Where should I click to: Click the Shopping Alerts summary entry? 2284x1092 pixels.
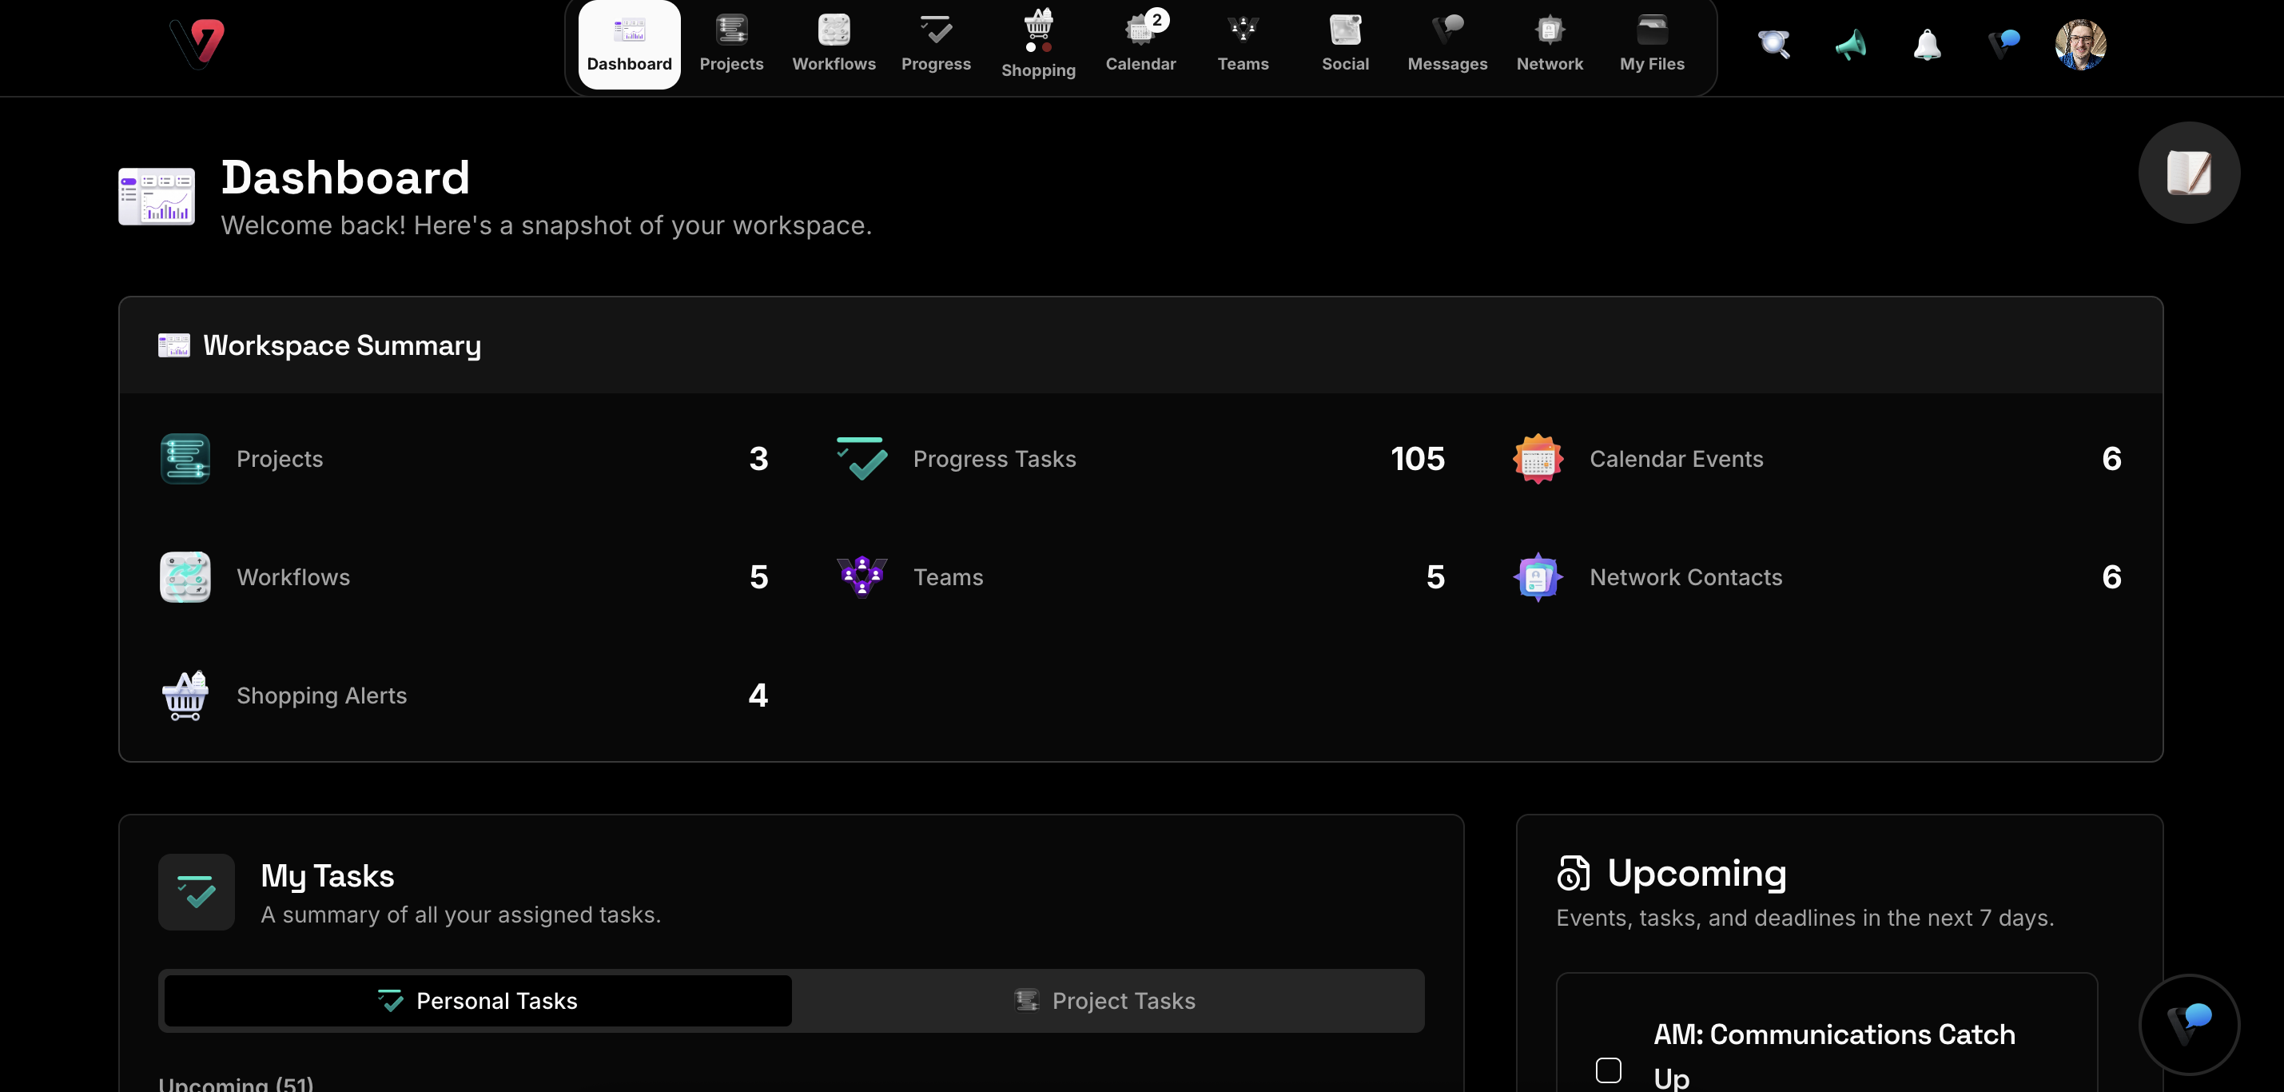point(464,695)
